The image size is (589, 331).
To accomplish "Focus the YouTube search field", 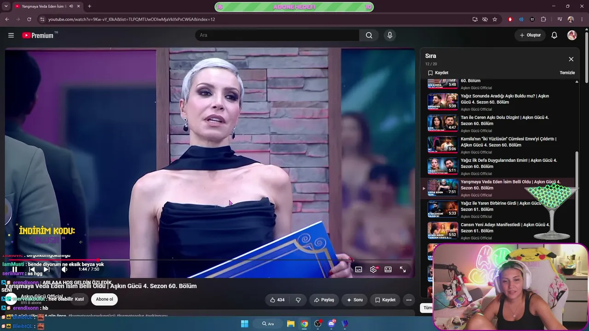I will pos(277,35).
